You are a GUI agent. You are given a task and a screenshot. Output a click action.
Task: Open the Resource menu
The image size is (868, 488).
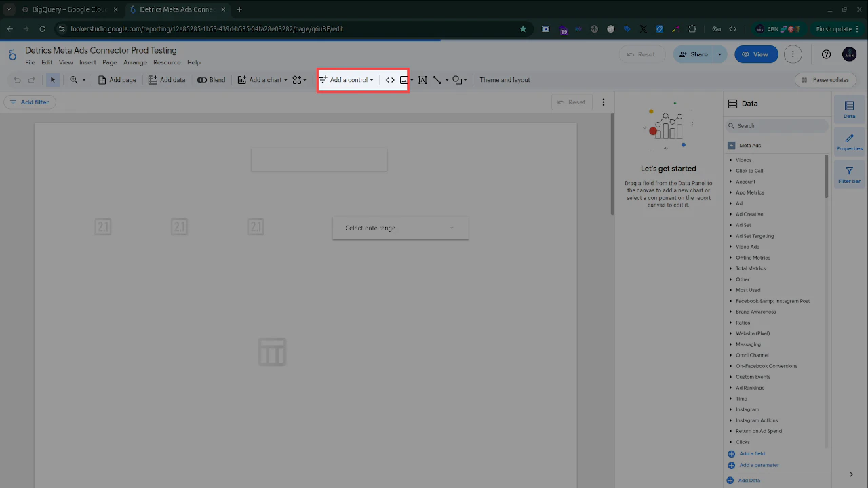point(166,62)
